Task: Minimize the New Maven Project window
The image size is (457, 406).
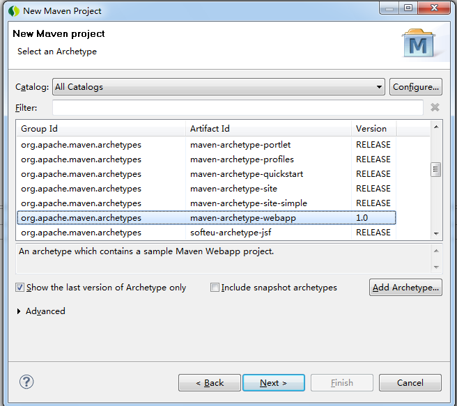Action: click(x=389, y=8)
